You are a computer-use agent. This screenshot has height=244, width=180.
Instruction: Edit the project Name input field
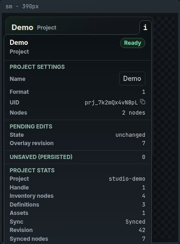pos(132,79)
